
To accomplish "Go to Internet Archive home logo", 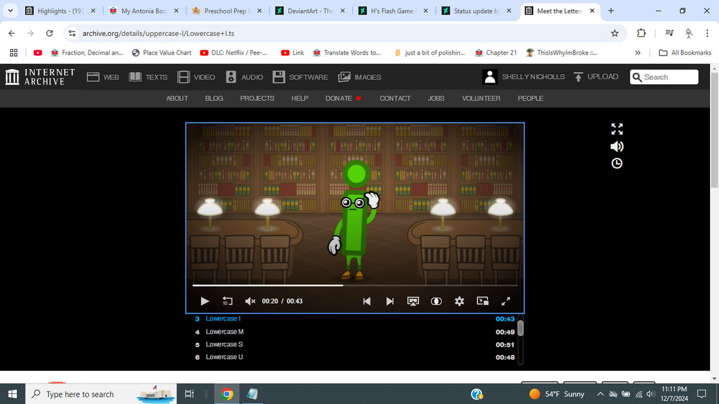I will click(40, 77).
